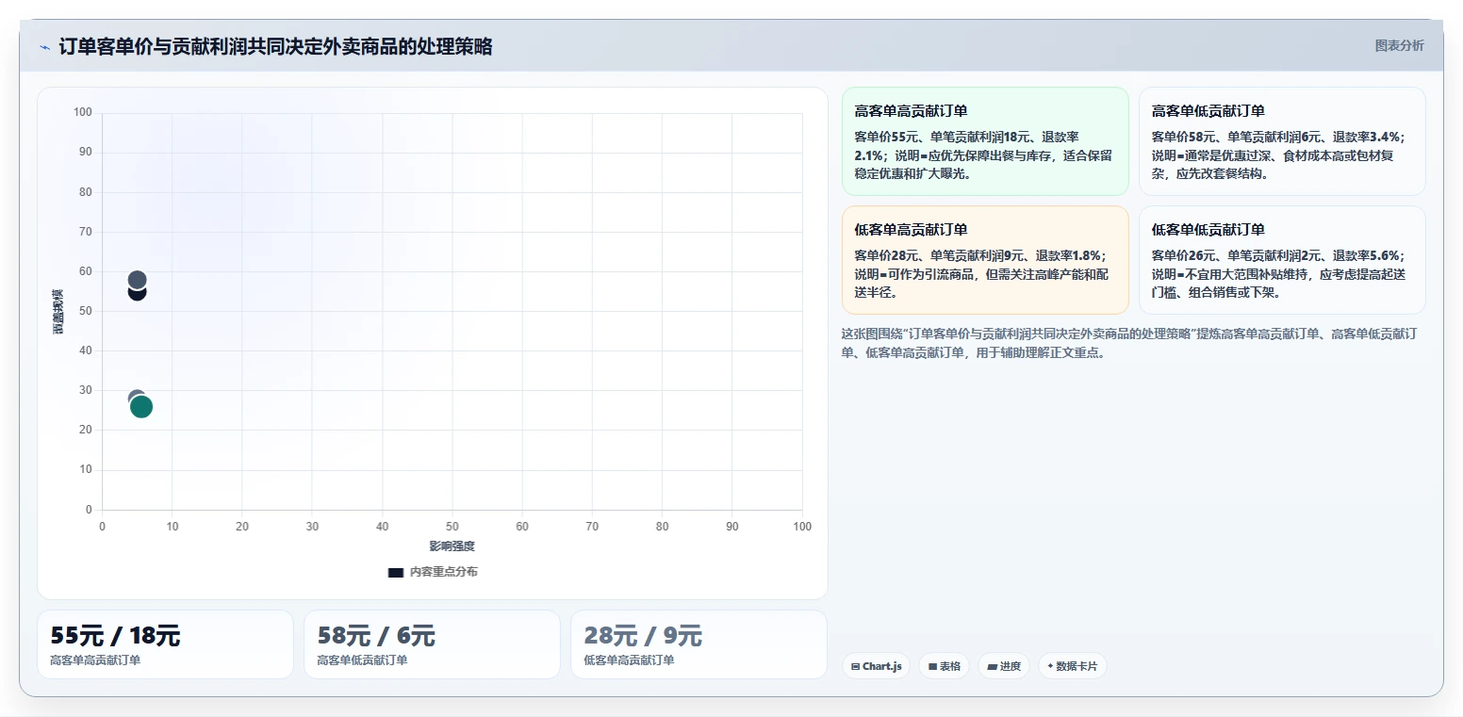Click the y-axis tick label 100

(x=83, y=113)
